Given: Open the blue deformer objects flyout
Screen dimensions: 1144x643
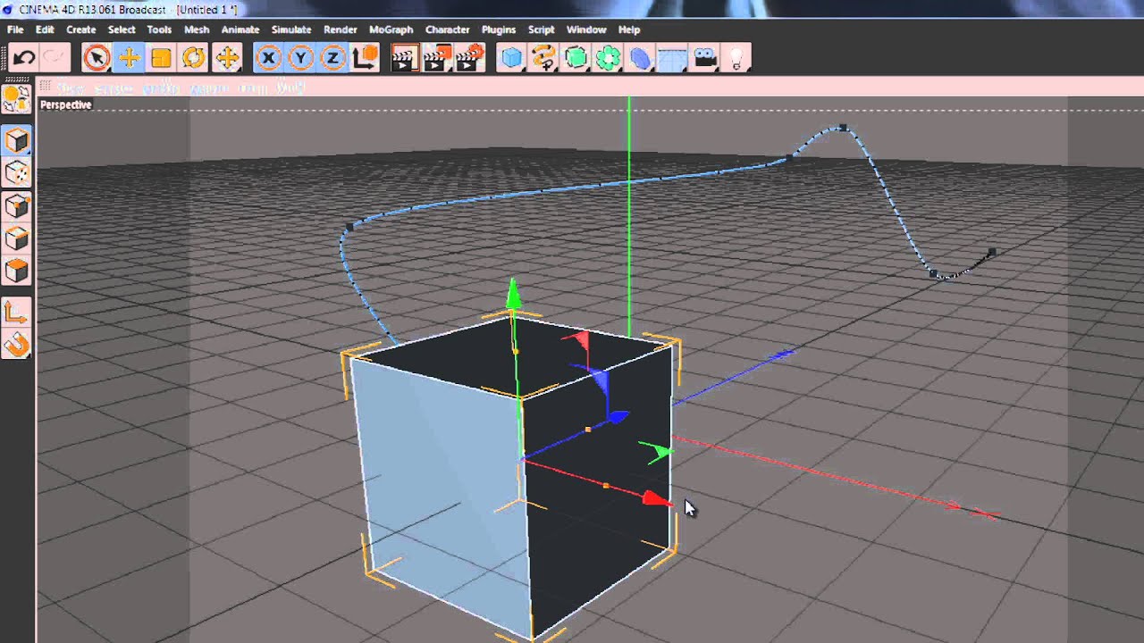Looking at the screenshot, I should (x=640, y=59).
